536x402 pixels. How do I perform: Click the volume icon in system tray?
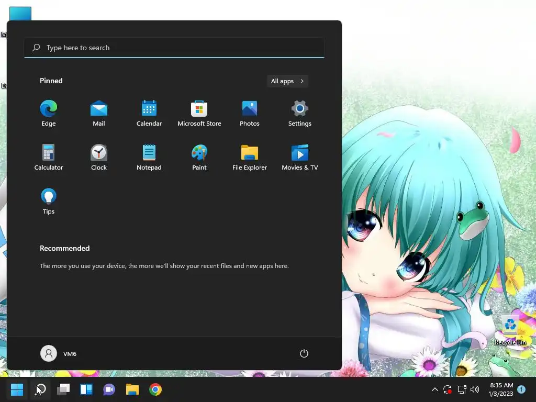[x=474, y=389]
